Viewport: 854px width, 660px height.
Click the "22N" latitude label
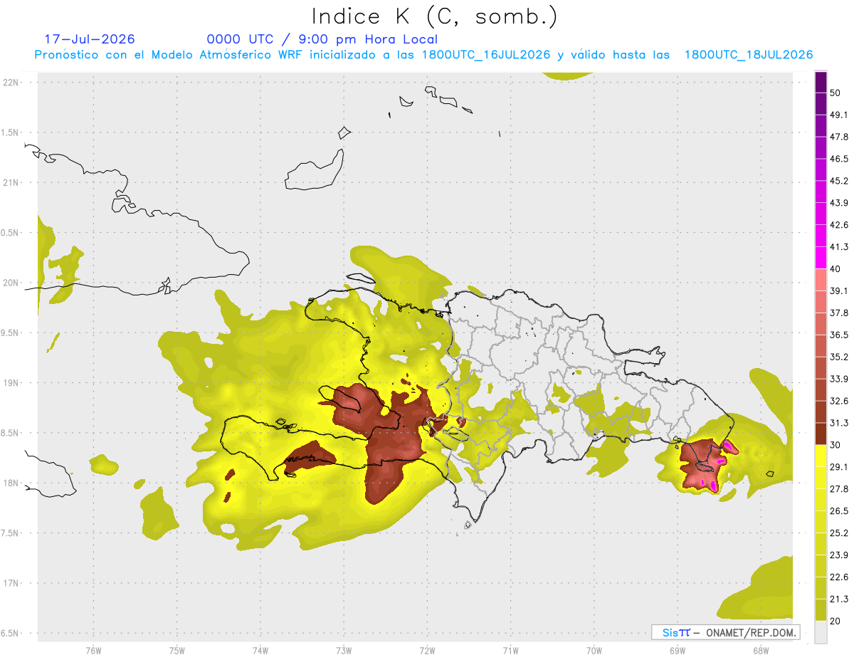click(x=11, y=82)
